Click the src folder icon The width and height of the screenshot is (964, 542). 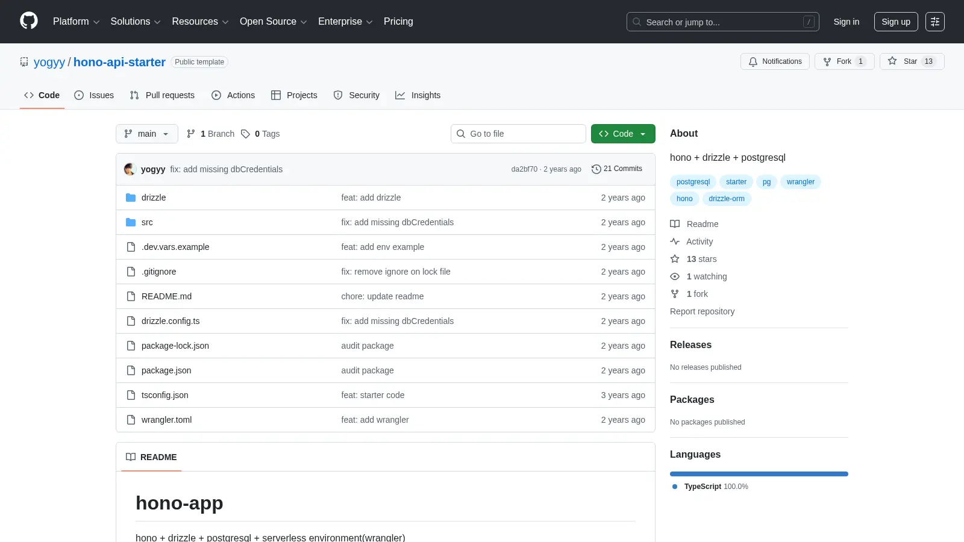131,222
